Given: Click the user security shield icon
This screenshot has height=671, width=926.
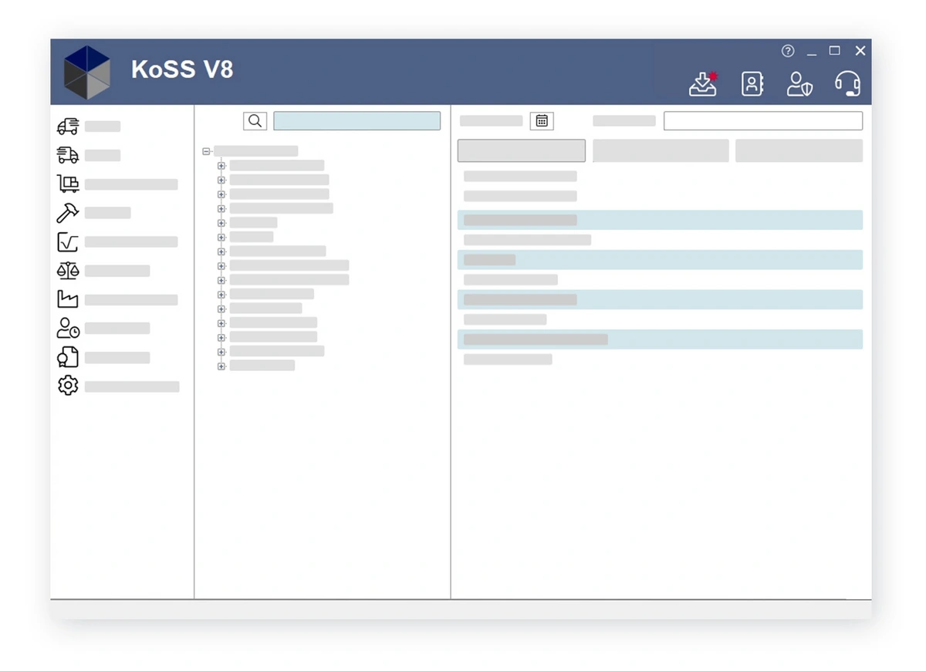Looking at the screenshot, I should click(x=800, y=83).
